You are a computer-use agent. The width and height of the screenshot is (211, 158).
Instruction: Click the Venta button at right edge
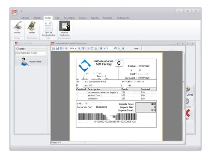coord(189,91)
